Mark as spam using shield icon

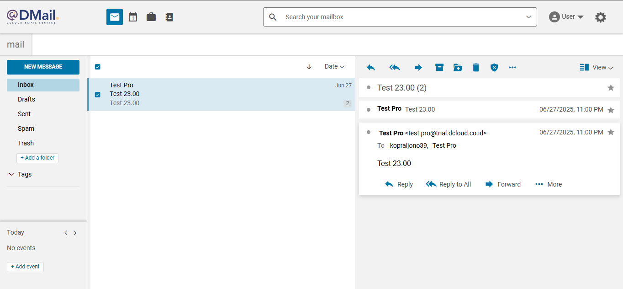[494, 67]
